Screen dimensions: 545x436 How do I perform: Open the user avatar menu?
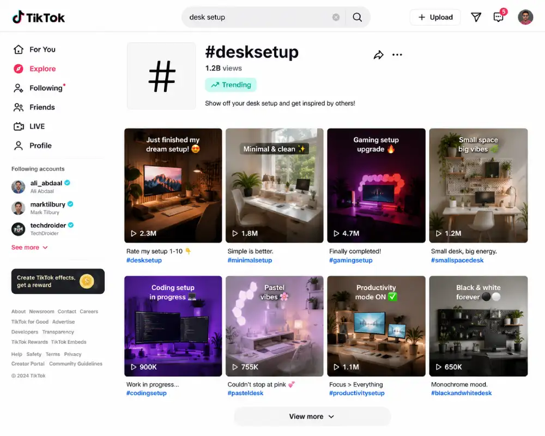pyautogui.click(x=525, y=17)
